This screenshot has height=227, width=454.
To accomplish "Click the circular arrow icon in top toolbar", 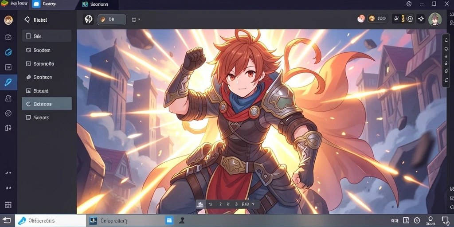I will [410, 19].
